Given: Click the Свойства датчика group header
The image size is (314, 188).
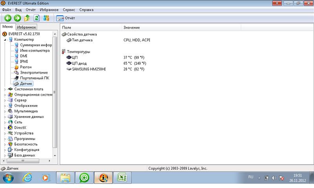Looking at the screenshot, I should (x=82, y=34).
